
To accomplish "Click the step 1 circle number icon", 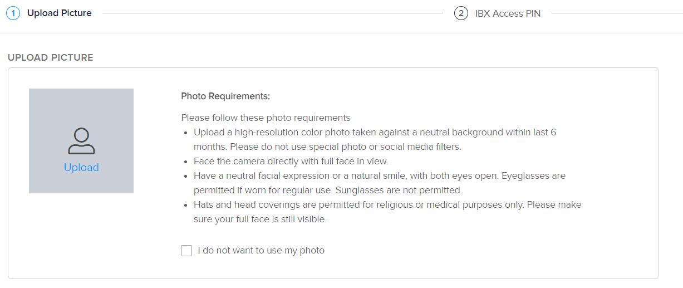I will [13, 13].
